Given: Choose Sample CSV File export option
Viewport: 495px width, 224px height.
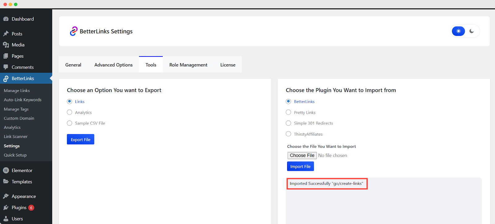Looking at the screenshot, I should tap(70, 123).
